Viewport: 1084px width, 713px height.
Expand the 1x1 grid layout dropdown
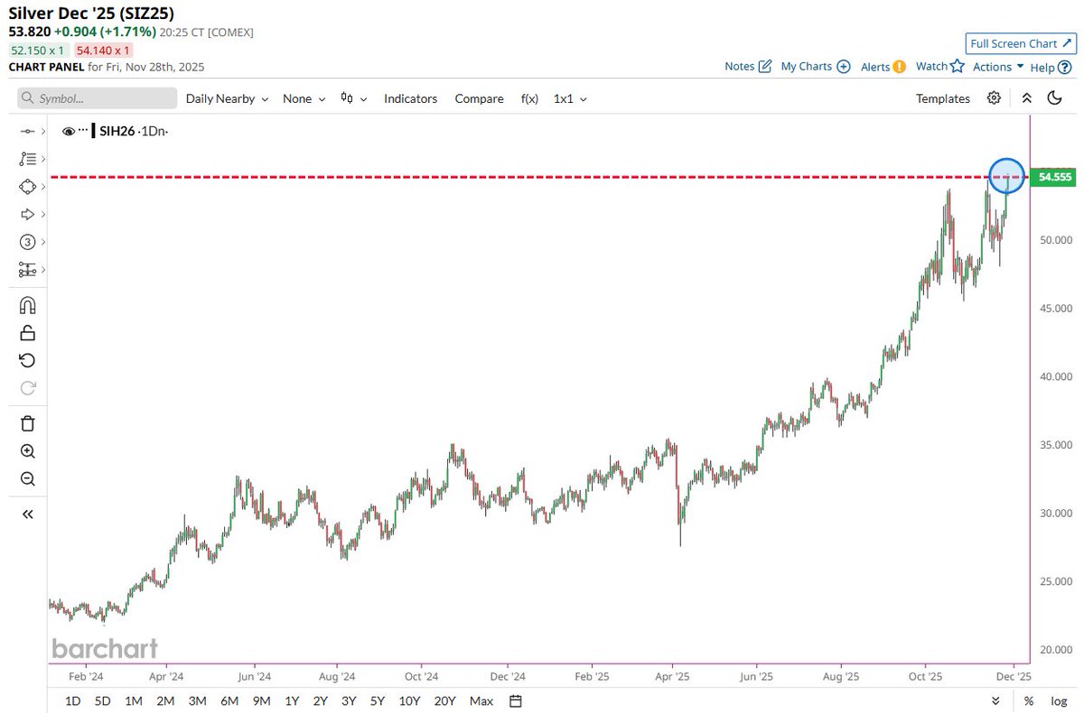coord(570,98)
